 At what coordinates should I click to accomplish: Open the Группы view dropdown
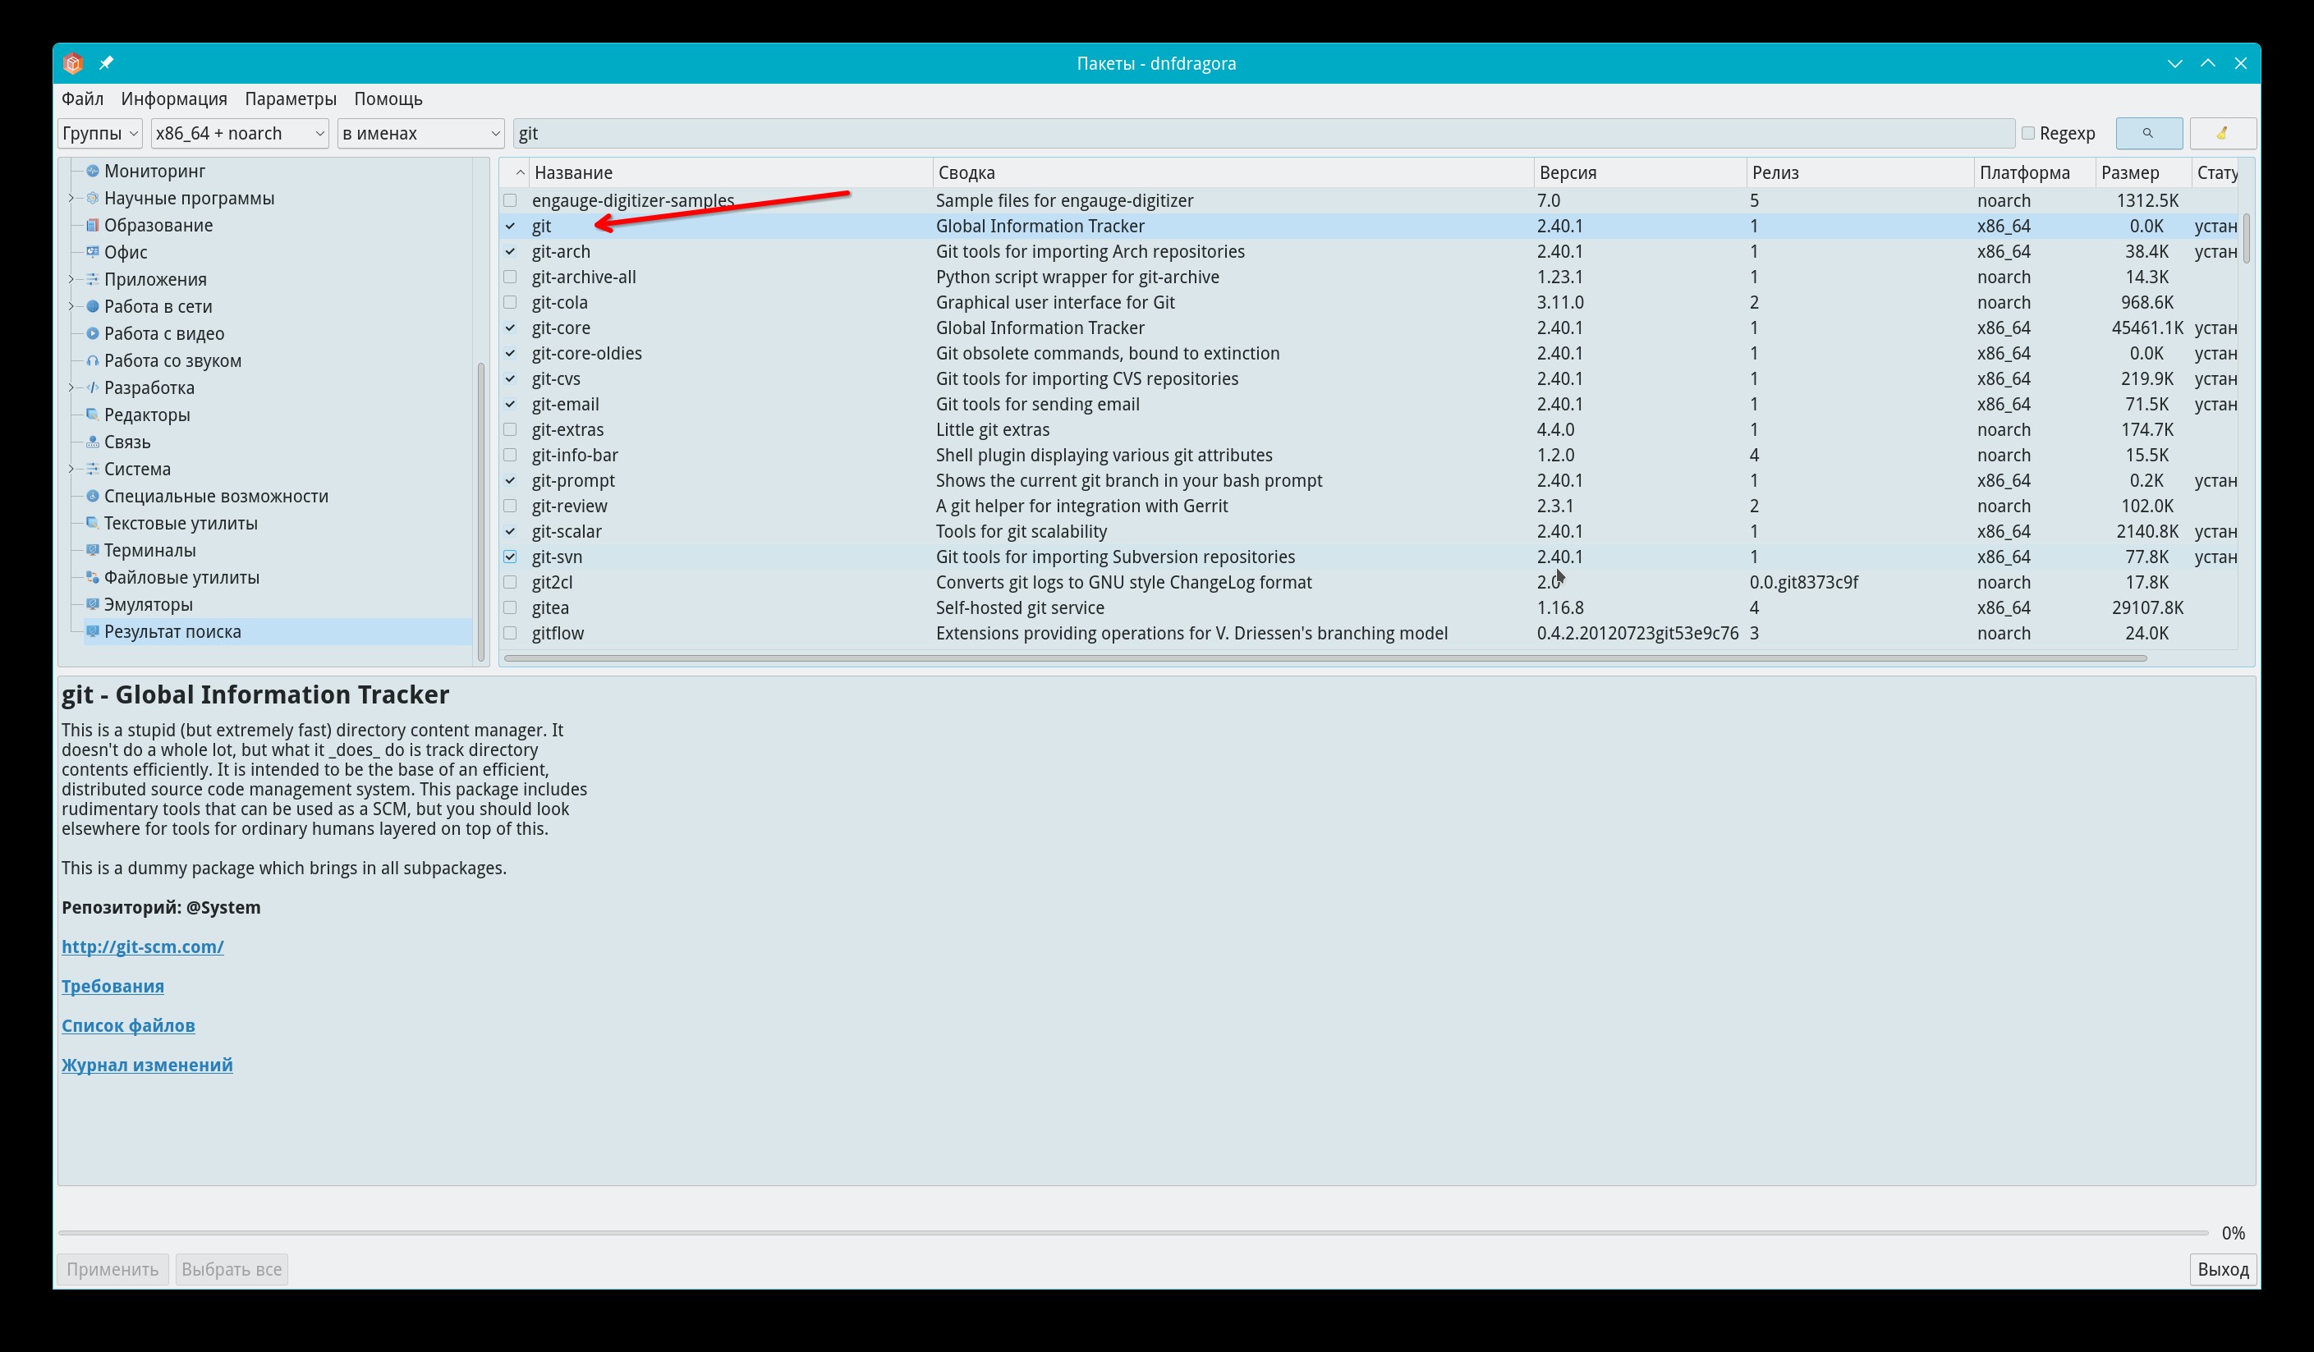click(99, 133)
